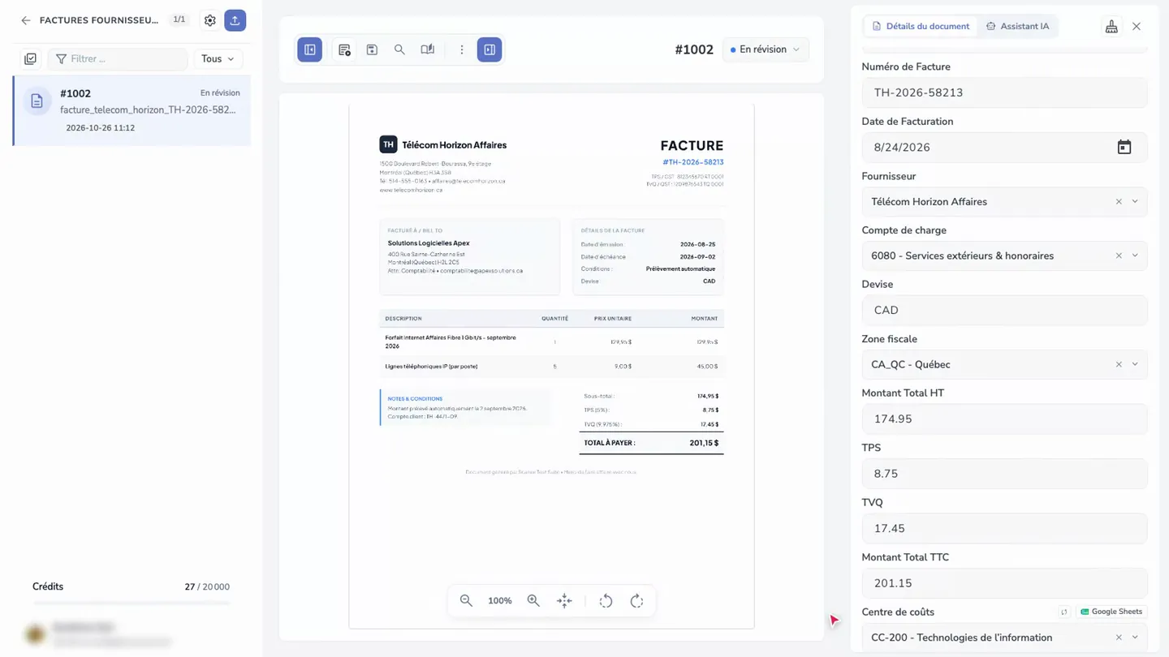Open the En révision status dropdown
The height and width of the screenshot is (657, 1169).
click(766, 49)
